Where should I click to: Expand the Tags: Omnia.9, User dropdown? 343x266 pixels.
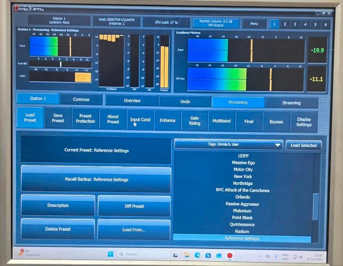coord(228,145)
